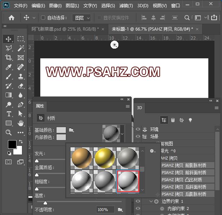Select the gold material preset sphere

point(105,158)
